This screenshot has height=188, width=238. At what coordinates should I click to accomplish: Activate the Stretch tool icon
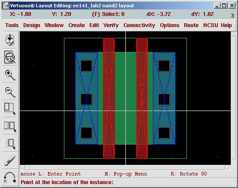coord(10,109)
